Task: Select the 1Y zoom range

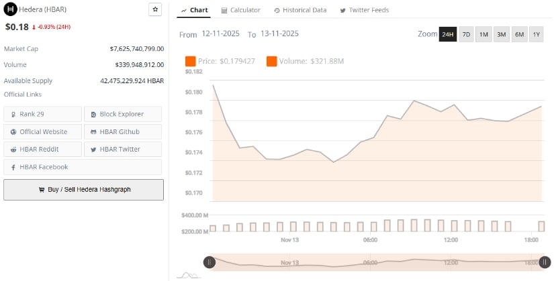Action: click(536, 34)
